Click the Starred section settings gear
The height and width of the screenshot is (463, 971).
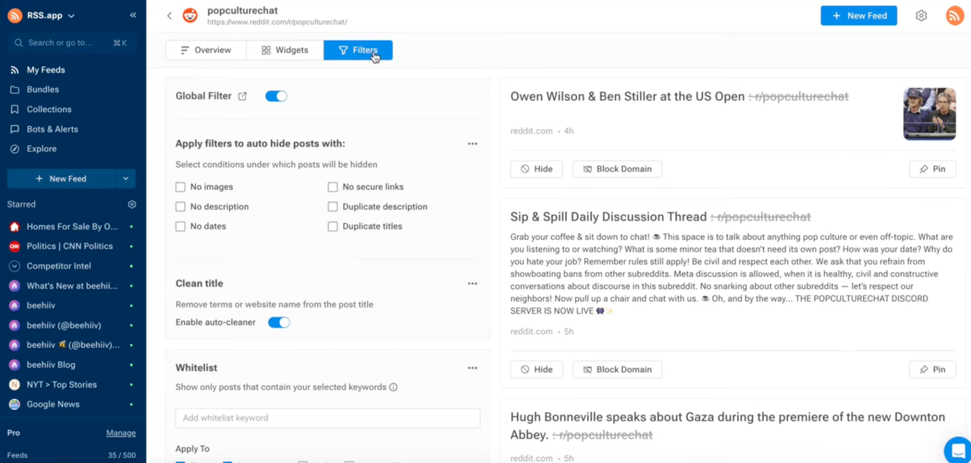point(132,204)
